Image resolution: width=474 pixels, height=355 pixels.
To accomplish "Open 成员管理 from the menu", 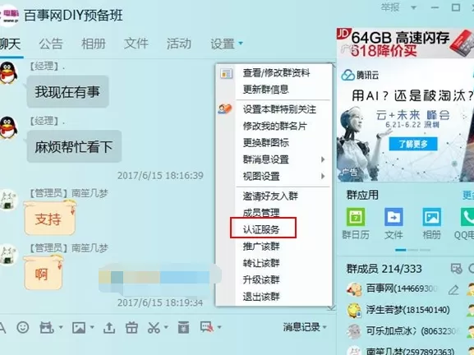I will (261, 213).
